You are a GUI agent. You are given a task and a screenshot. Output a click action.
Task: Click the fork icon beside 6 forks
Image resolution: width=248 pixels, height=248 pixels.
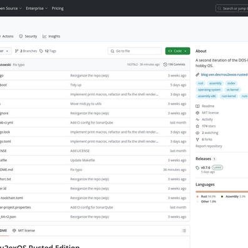point(197,140)
